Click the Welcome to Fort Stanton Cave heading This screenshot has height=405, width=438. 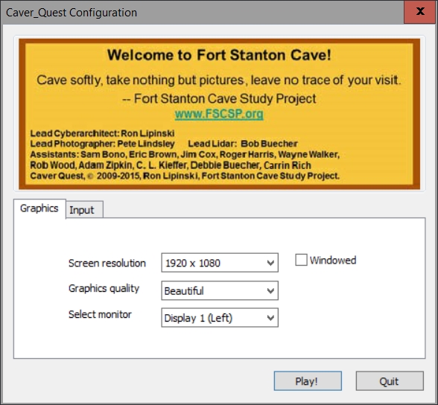[x=219, y=54]
